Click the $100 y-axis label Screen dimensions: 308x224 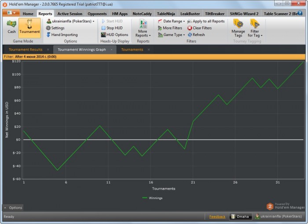[x=16, y=74]
